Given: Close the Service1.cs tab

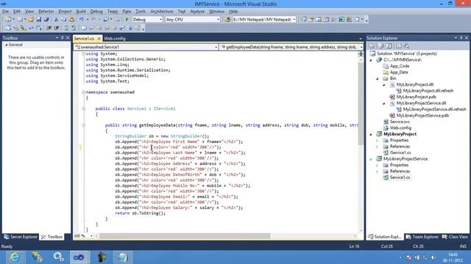Looking at the screenshot, I should point(99,39).
